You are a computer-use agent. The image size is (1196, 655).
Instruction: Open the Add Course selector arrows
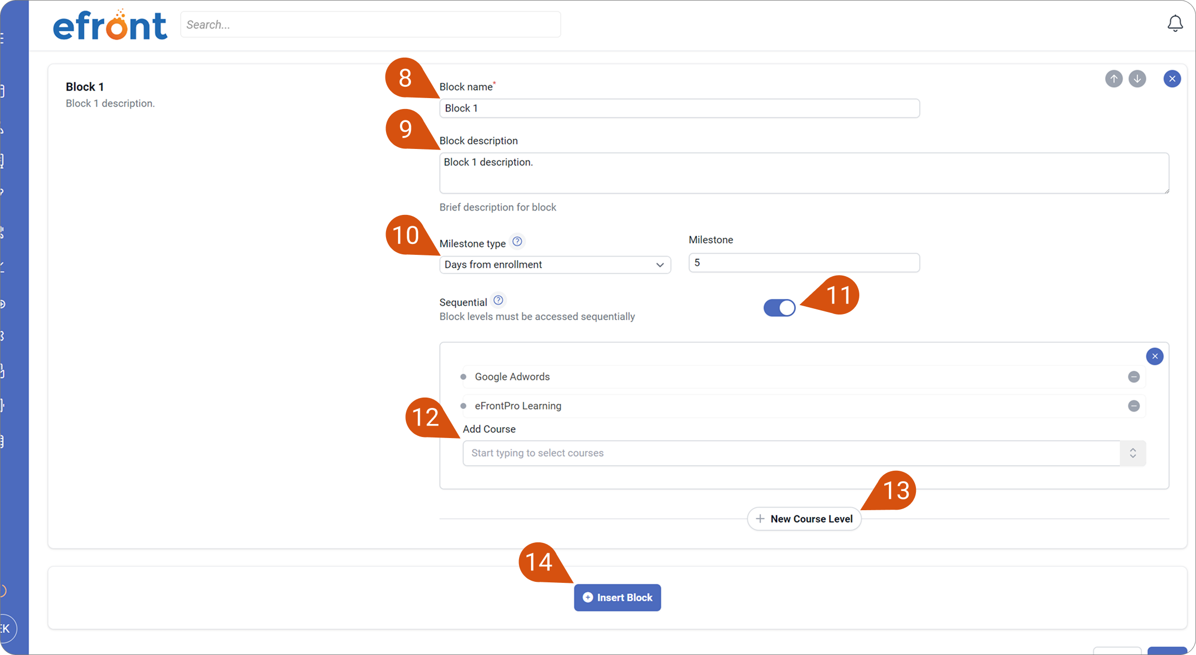(x=1133, y=453)
